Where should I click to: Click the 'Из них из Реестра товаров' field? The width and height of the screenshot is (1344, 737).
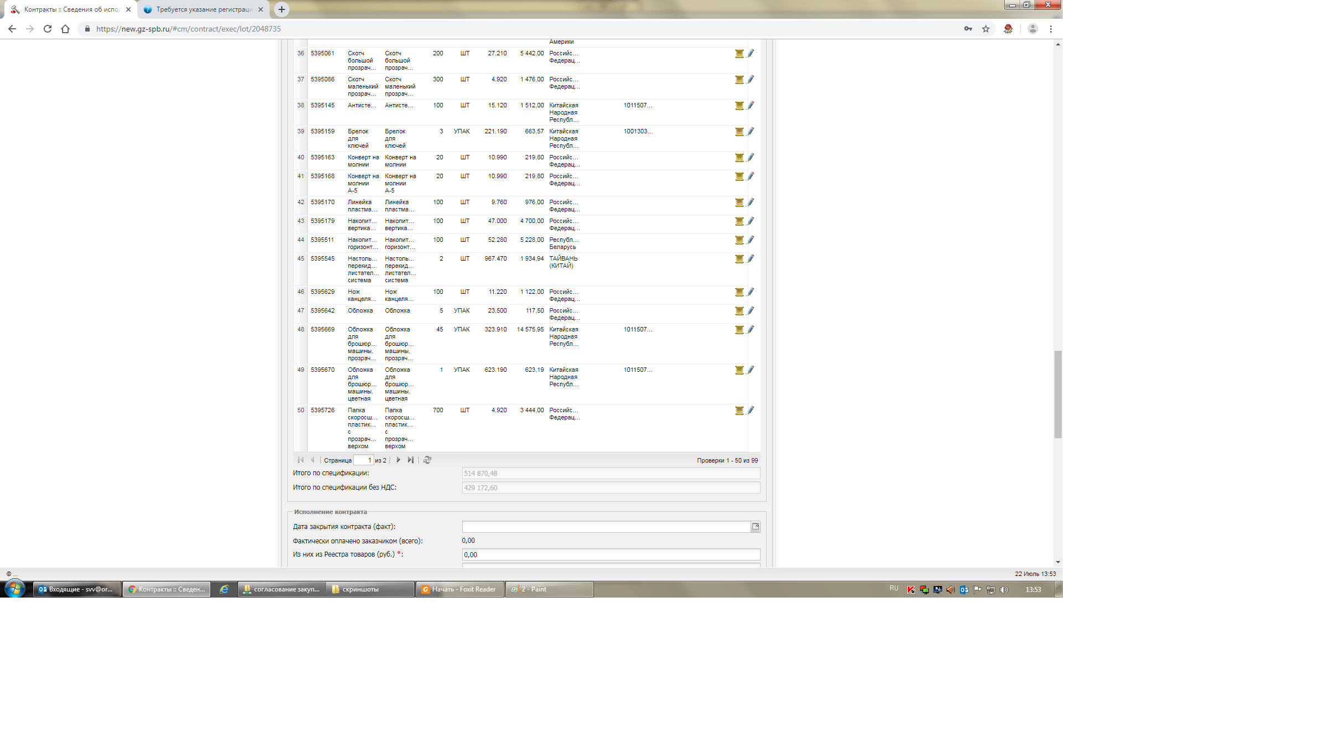coord(611,555)
